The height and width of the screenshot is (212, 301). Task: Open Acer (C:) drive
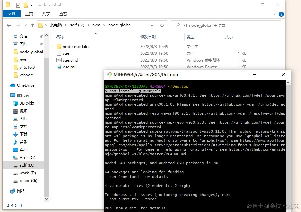pyautogui.click(x=27, y=158)
